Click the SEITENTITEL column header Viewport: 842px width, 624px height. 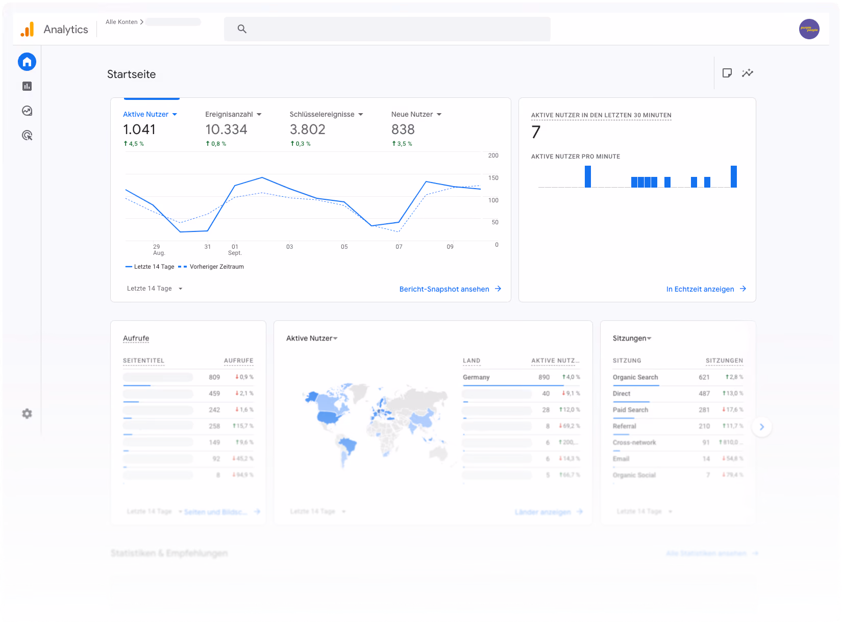click(x=143, y=360)
